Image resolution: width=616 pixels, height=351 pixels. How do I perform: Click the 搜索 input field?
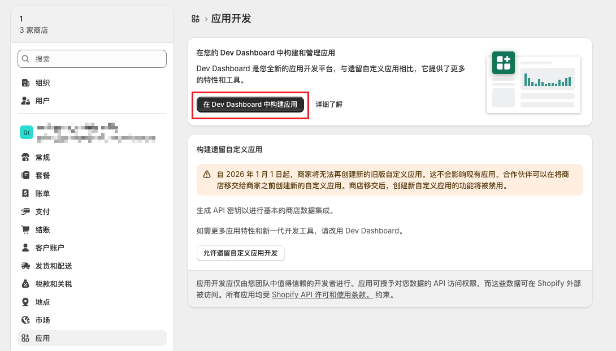[x=92, y=59]
